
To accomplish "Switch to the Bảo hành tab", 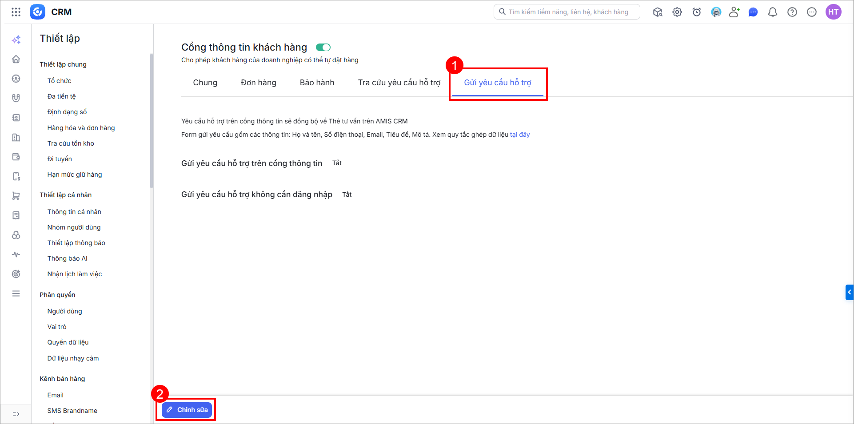I will pyautogui.click(x=317, y=83).
